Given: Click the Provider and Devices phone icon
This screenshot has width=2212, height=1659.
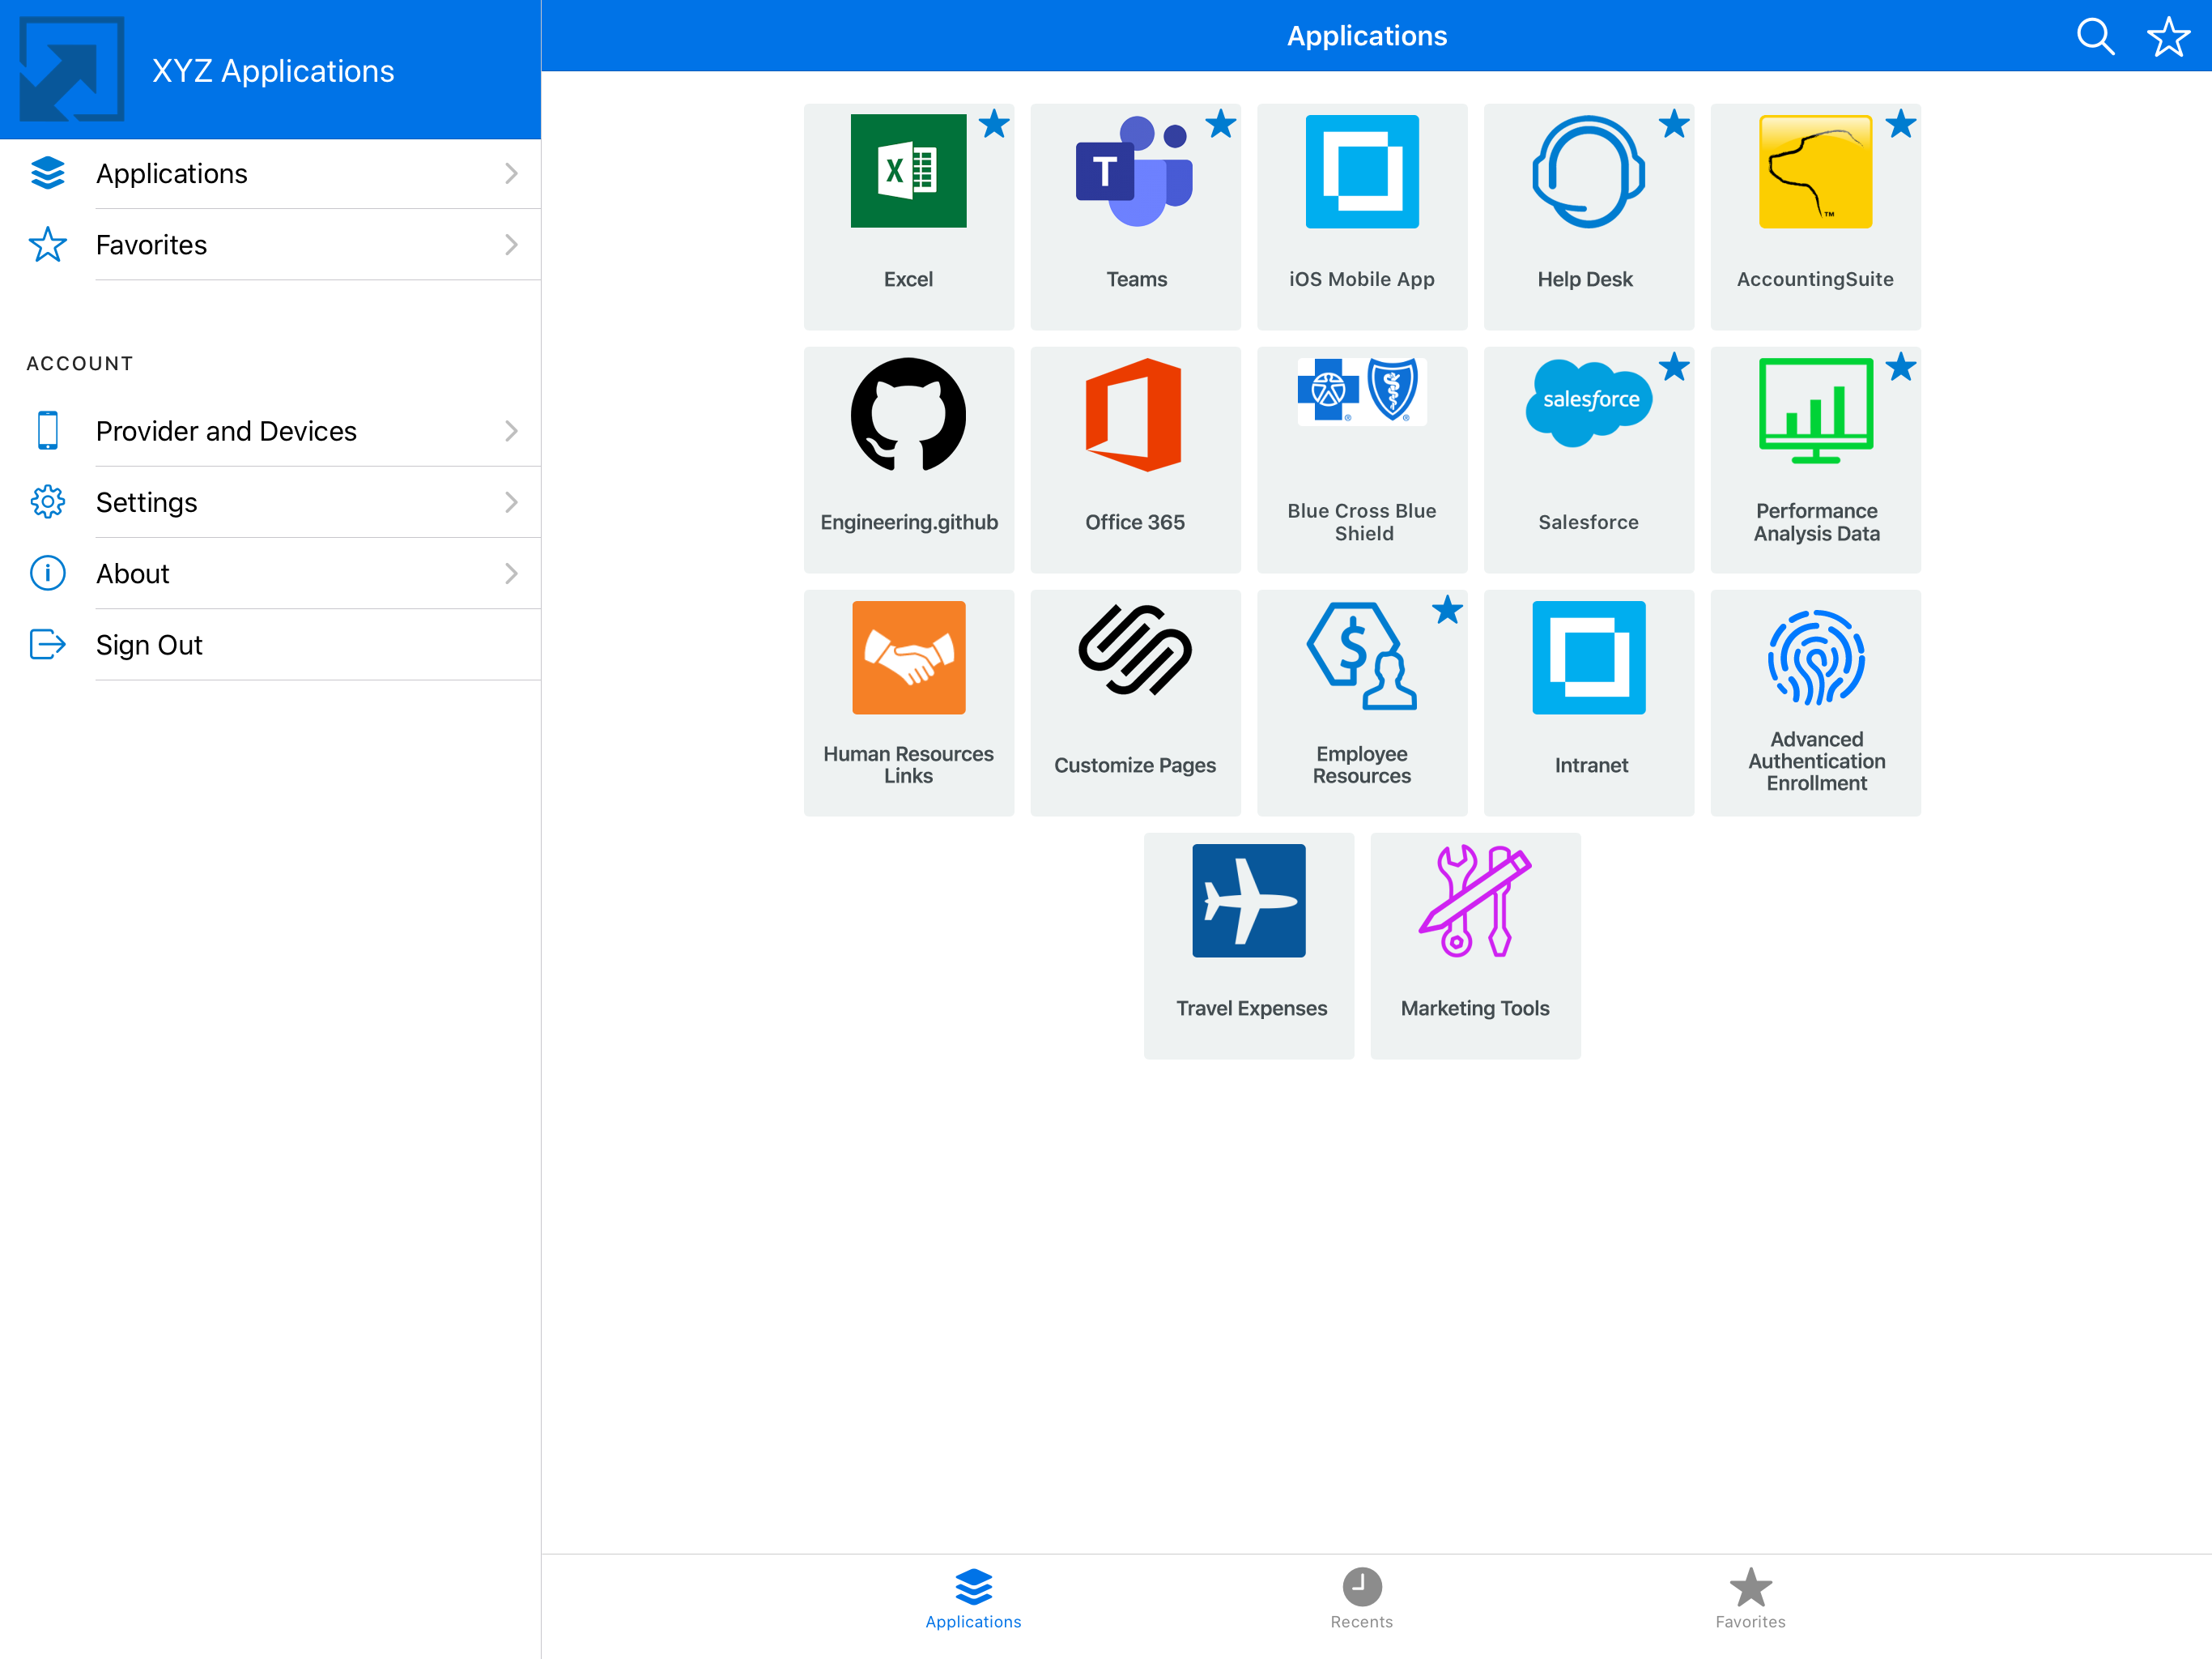Looking at the screenshot, I should click(x=48, y=430).
